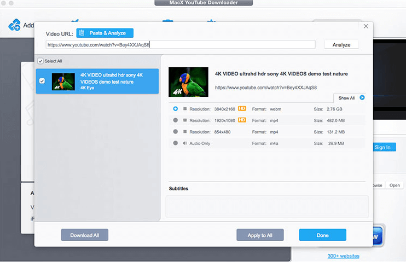The image size is (406, 262).
Task: Click the video icon on 3840x2160 row
Action: pos(185,109)
